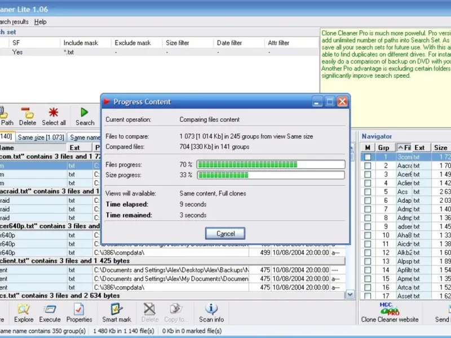This screenshot has height=338, width=451.
Task: Toggle checkbox for Navigator group 16
Action: pyautogui.click(x=368, y=287)
